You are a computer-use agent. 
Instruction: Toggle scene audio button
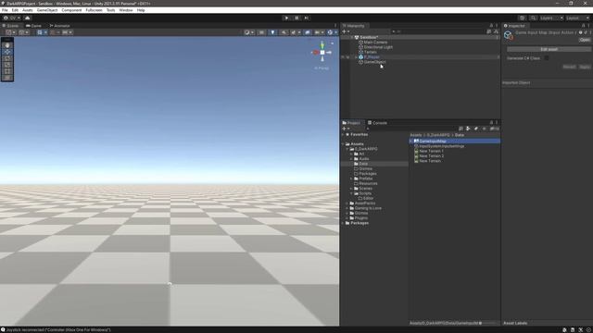(x=284, y=32)
